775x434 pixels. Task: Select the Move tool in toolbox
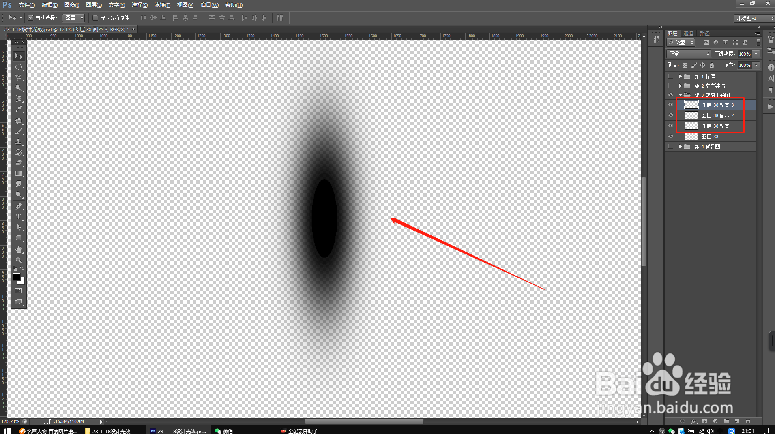click(19, 56)
